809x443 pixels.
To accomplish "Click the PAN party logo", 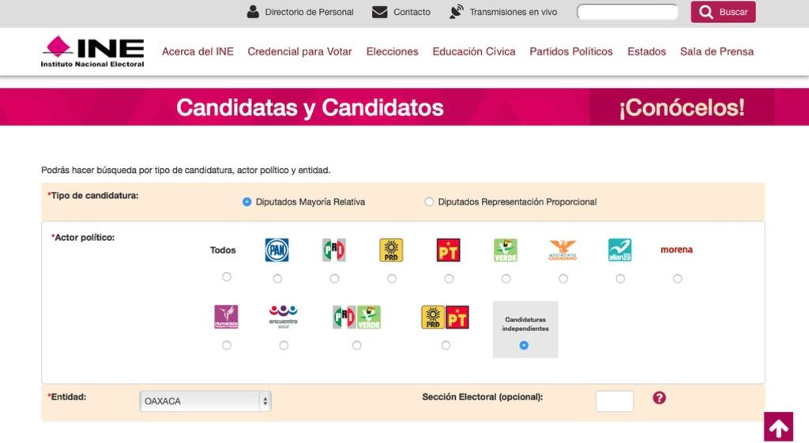I will (x=277, y=250).
